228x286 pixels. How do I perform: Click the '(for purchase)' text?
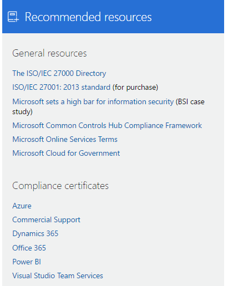(x=135, y=87)
